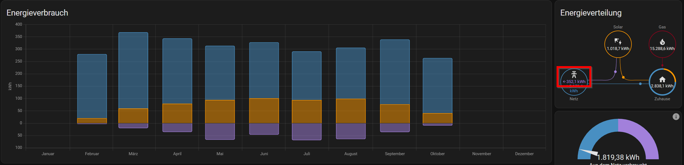Click the transmission tower icon for Netz
This screenshot has width=684, height=165.
(x=574, y=74)
